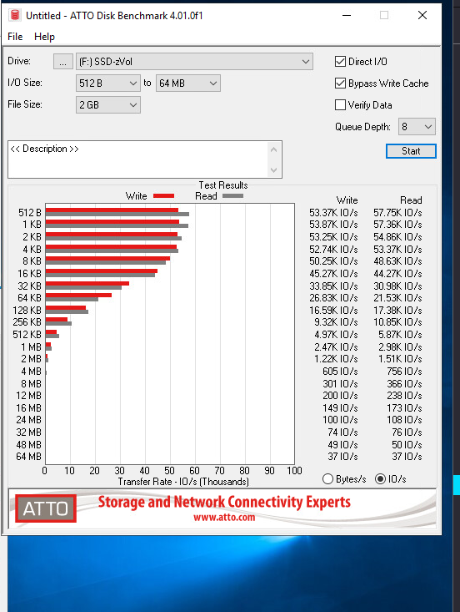Disable Bypass Write Cache option

click(x=340, y=83)
